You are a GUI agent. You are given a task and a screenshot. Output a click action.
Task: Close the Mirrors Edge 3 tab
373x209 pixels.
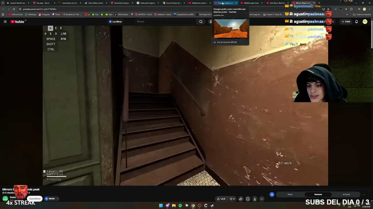314,3
